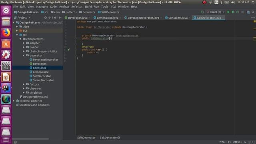Open Ubuntu Dash search button

coord(6,11)
